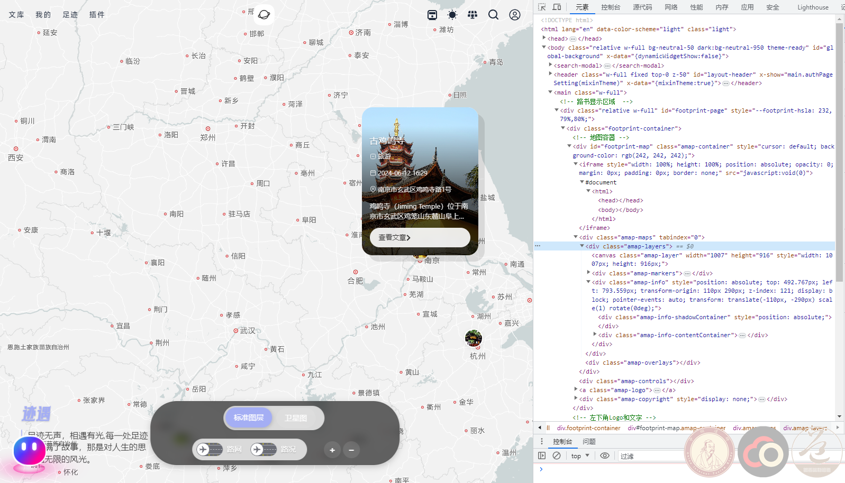
Task: Click the zoom in plus button
Action: coord(332,450)
